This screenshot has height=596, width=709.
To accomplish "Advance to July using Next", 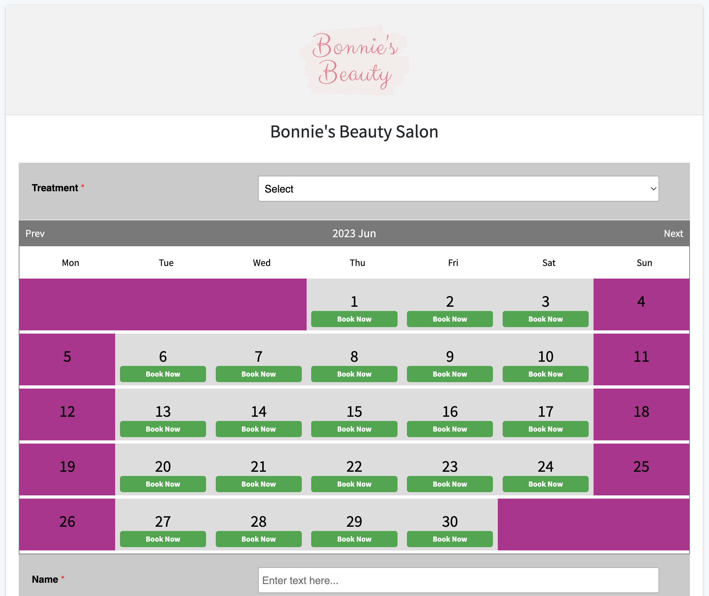I will [x=673, y=233].
